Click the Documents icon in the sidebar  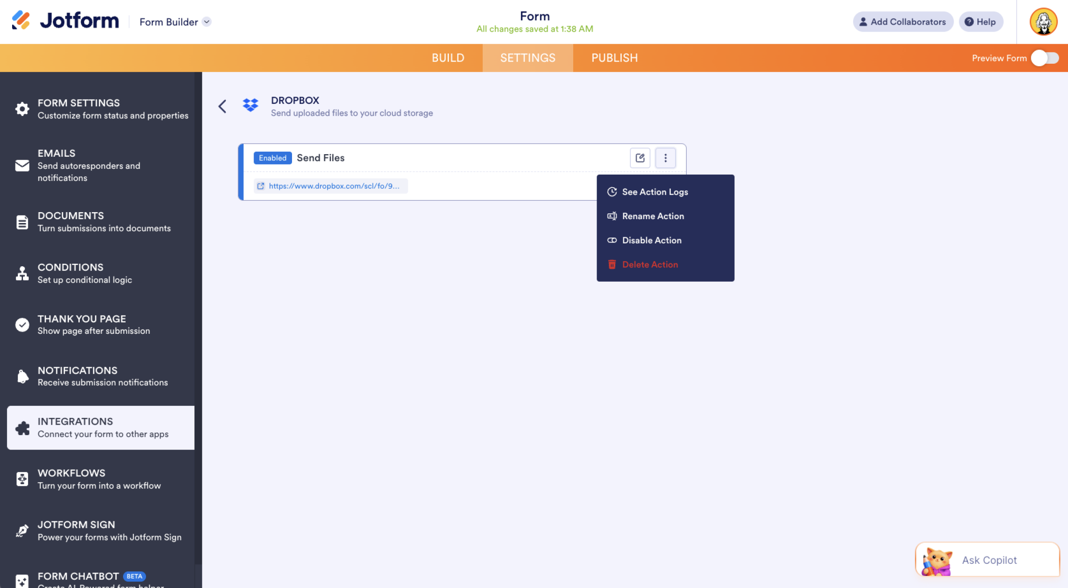pos(22,222)
